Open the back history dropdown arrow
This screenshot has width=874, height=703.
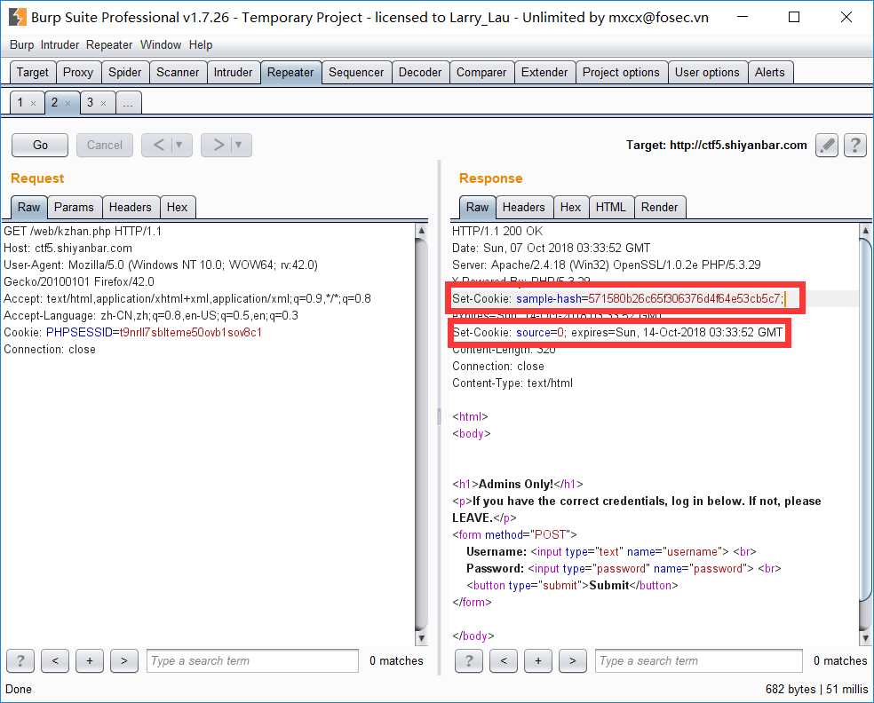pos(179,146)
